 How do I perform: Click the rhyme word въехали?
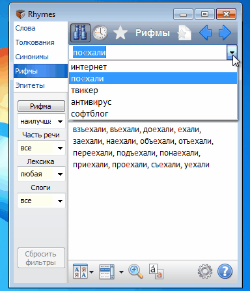pyautogui.click(x=124, y=130)
